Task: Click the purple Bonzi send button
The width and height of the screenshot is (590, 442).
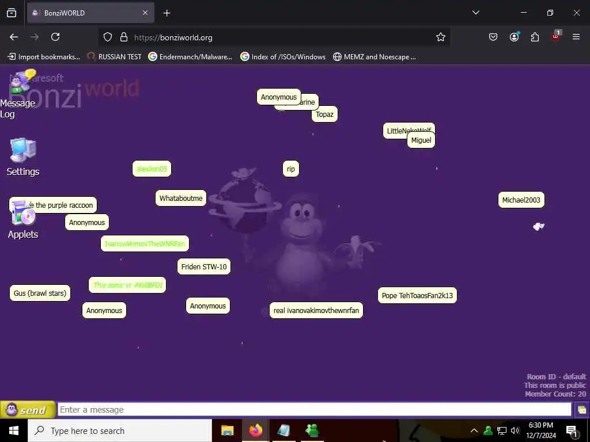Action: 28,410
